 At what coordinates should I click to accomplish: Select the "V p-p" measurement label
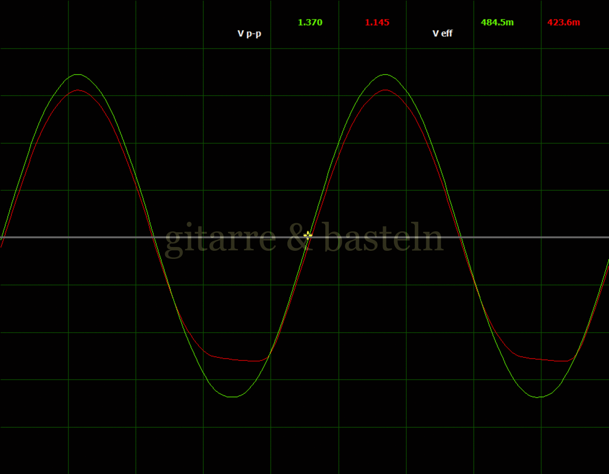pyautogui.click(x=249, y=33)
